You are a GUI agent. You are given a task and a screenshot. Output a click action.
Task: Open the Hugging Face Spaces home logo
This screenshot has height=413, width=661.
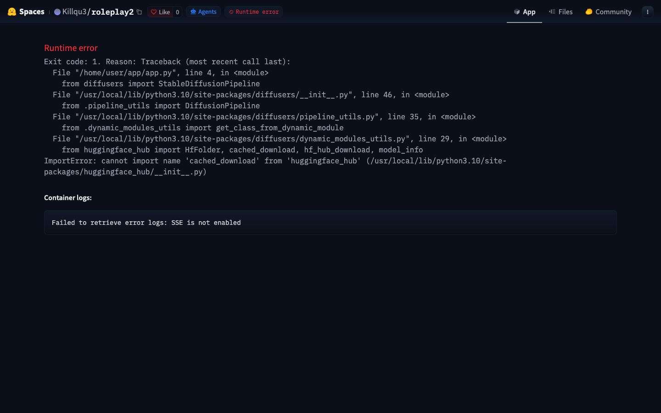(12, 12)
